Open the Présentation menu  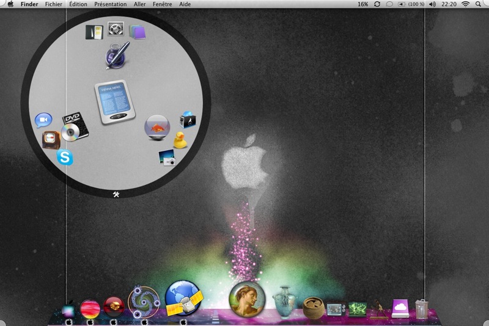click(111, 4)
